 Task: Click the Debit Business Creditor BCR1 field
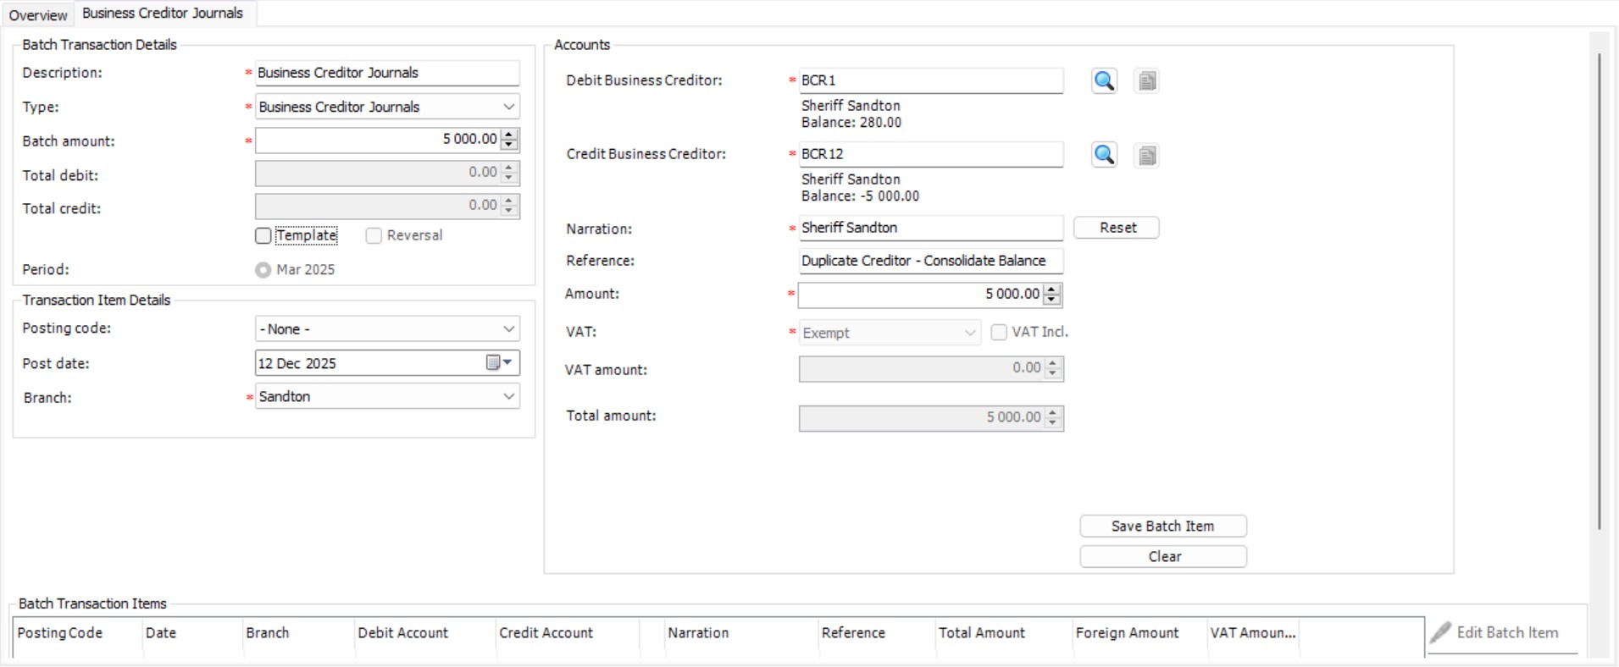(930, 80)
